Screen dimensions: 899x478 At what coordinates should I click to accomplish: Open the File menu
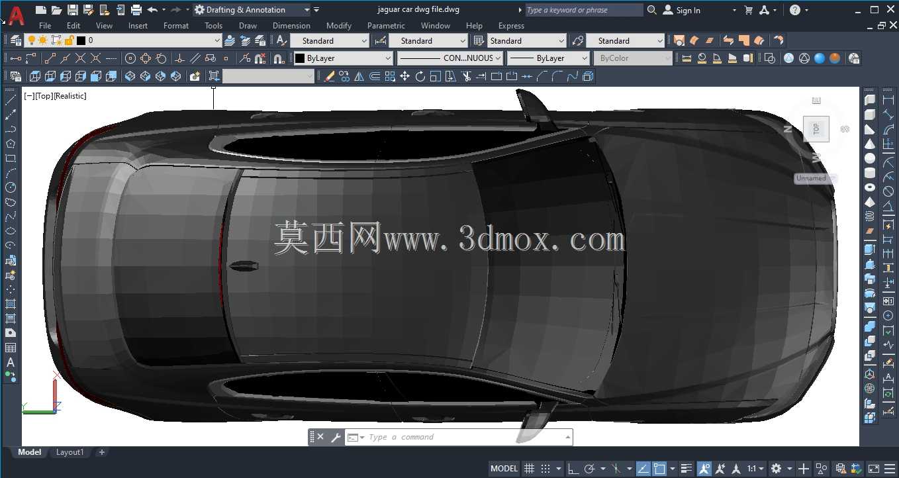pyautogui.click(x=45, y=26)
